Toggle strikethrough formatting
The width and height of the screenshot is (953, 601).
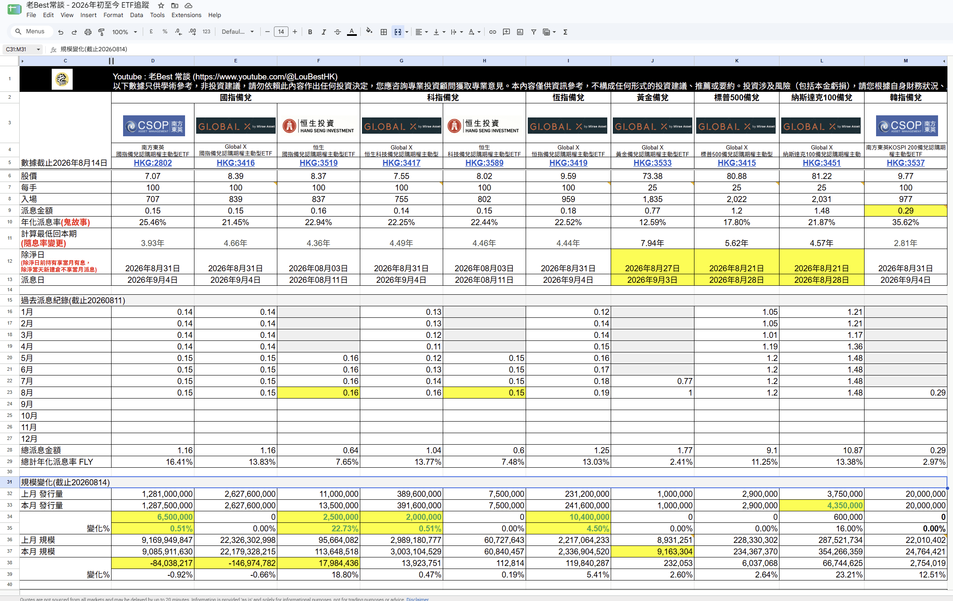coord(338,32)
